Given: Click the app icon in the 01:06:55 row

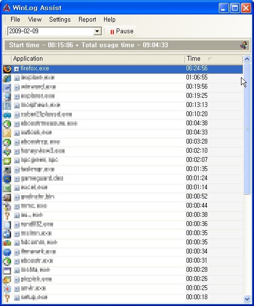Looking at the screenshot, I should (7, 78).
